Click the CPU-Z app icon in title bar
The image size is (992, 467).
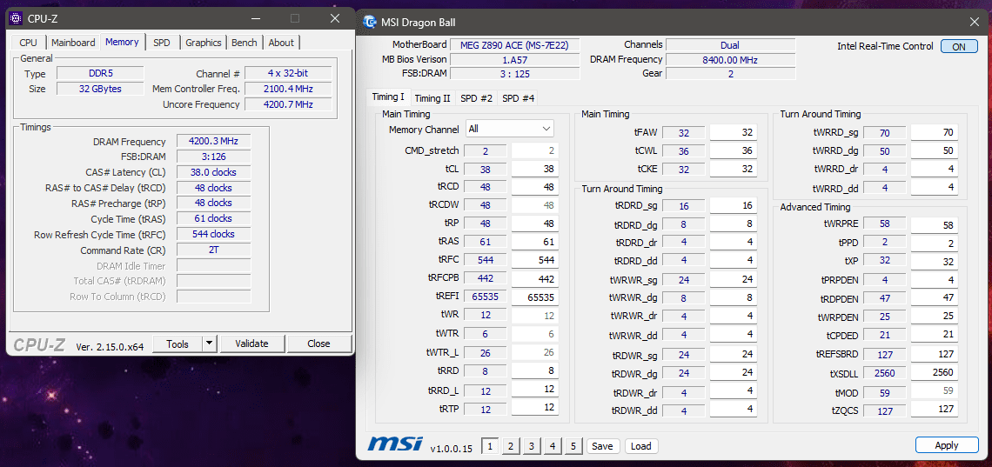[x=15, y=18]
